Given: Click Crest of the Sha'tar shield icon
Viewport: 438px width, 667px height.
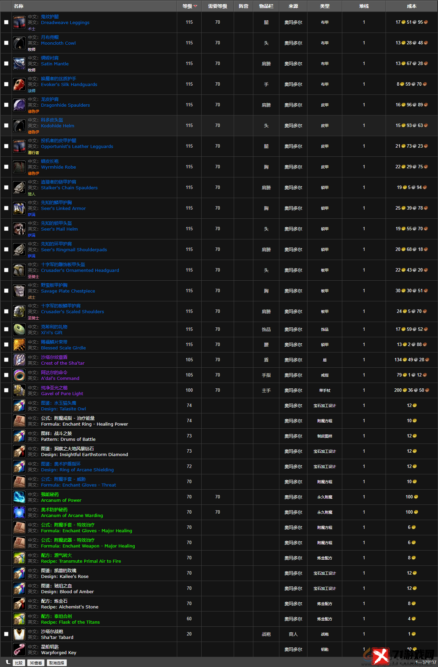Looking at the screenshot, I should [x=19, y=360].
